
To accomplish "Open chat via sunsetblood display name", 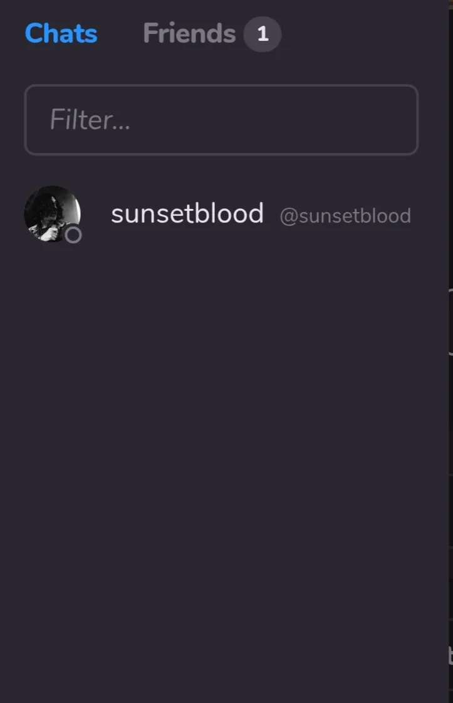I will (187, 214).
